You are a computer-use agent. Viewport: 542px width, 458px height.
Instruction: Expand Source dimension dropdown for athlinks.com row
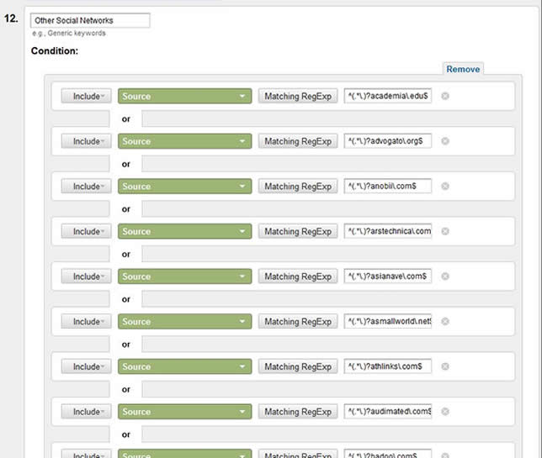184,366
